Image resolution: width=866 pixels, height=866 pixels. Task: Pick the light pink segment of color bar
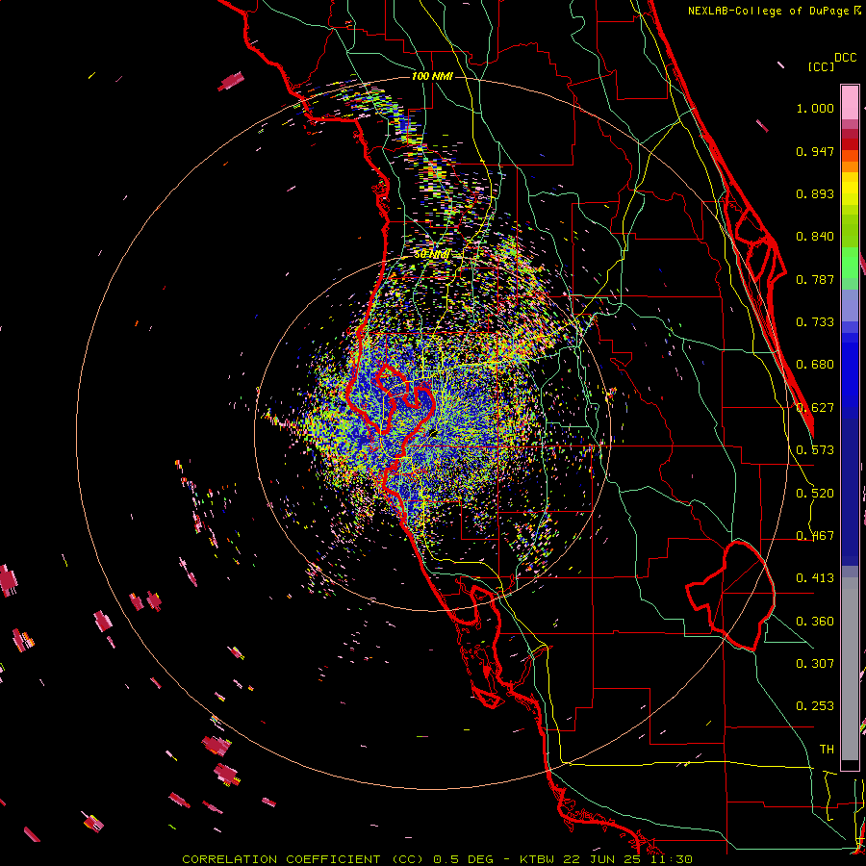tap(850, 103)
